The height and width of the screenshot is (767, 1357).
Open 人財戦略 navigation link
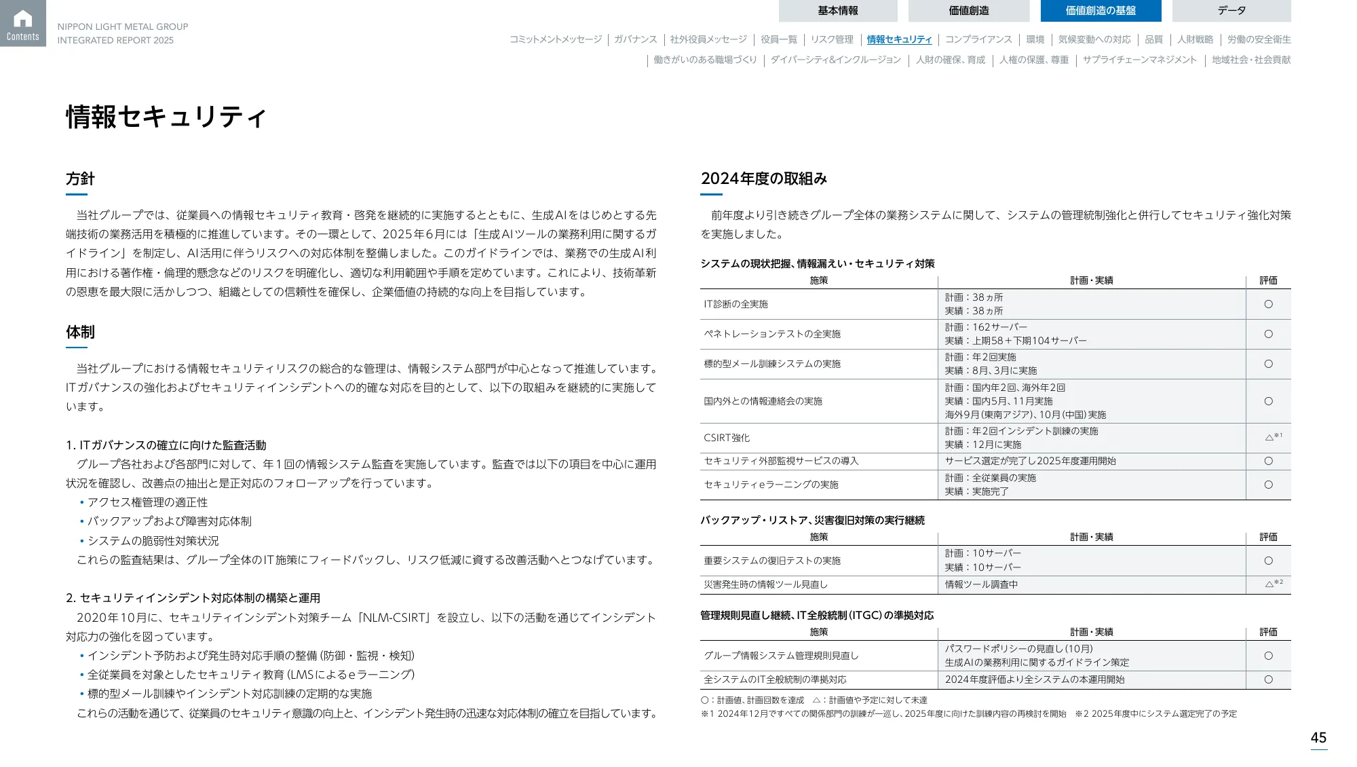coord(1196,40)
